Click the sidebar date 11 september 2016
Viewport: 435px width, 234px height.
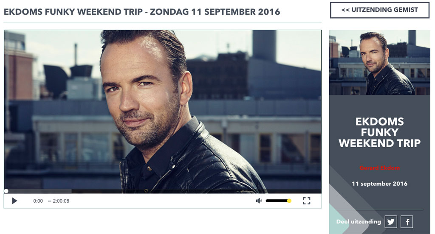(x=379, y=184)
